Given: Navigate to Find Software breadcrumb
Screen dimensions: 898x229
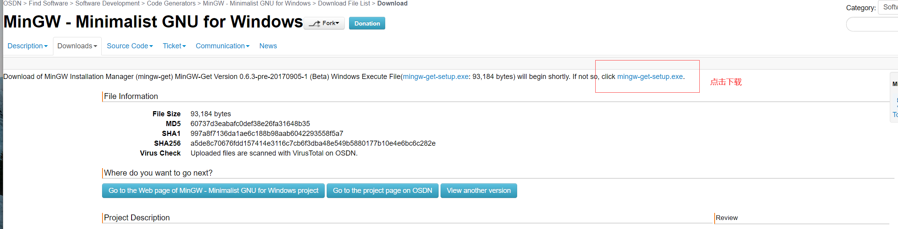Looking at the screenshot, I should pyautogui.click(x=48, y=4).
